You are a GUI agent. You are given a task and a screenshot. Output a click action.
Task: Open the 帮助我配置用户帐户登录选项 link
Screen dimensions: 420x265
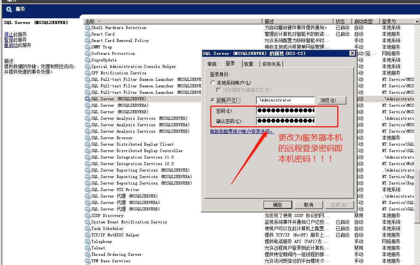tap(242, 132)
